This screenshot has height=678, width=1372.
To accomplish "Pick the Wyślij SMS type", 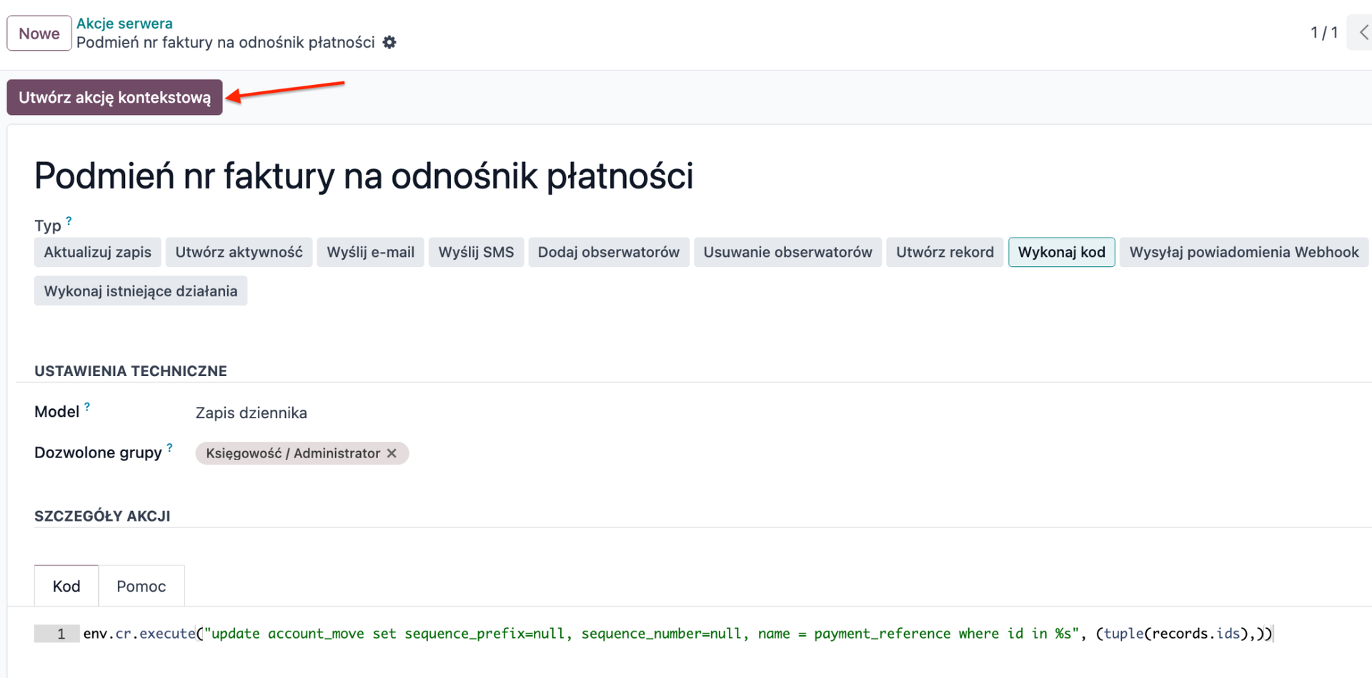I will 476,252.
